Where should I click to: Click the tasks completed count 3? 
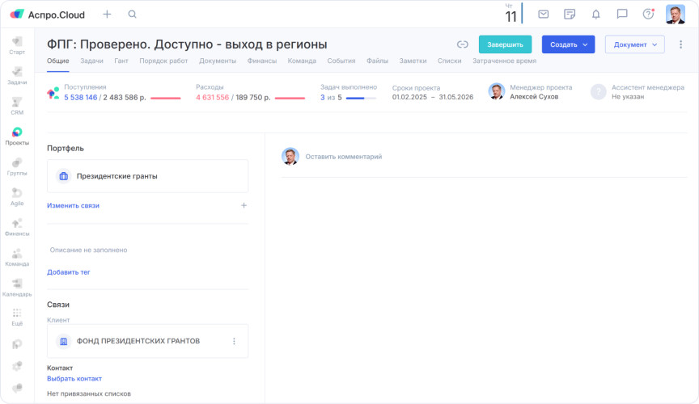point(322,98)
